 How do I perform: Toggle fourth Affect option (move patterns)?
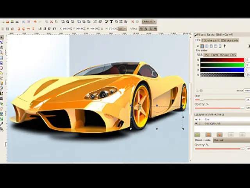pyautogui.click(x=155, y=29)
